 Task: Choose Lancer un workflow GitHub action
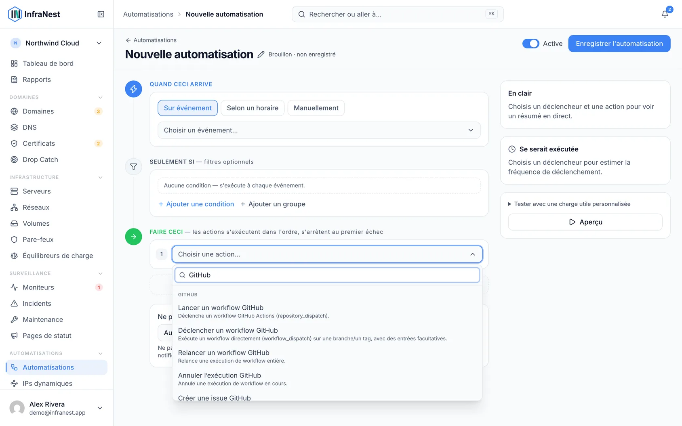pos(327,311)
